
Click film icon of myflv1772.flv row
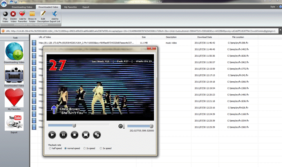(34, 69)
